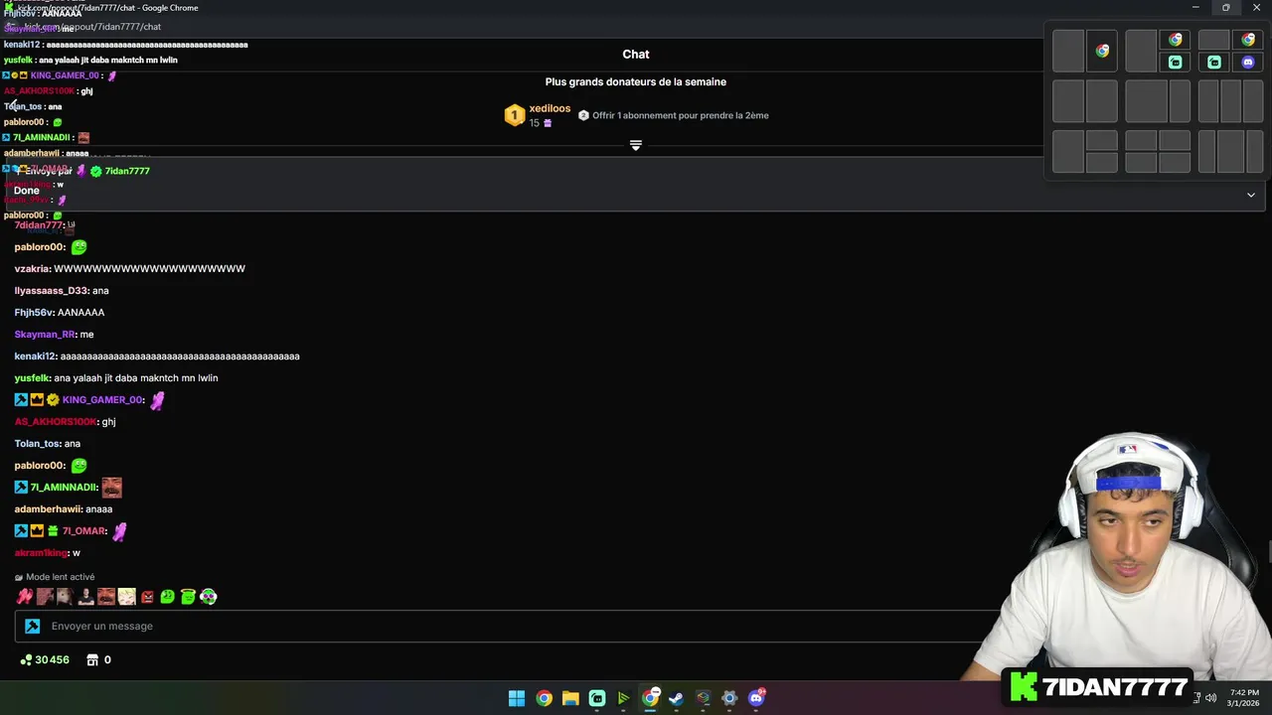Click username KING_GAMER_00 in main chat
This screenshot has height=715, width=1272.
102,400
